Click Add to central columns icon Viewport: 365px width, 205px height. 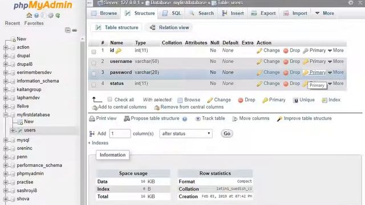click(x=95, y=108)
